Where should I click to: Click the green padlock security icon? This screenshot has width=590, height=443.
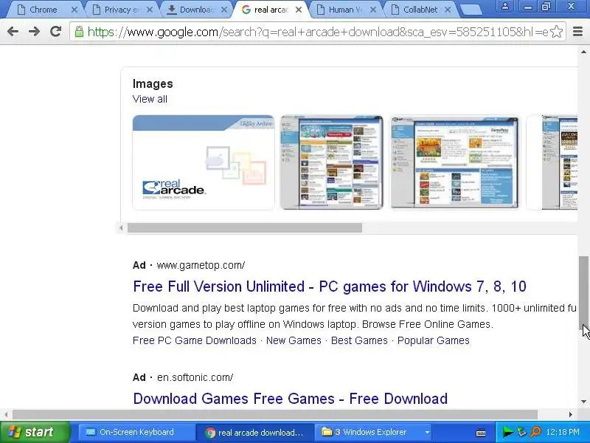(x=79, y=32)
